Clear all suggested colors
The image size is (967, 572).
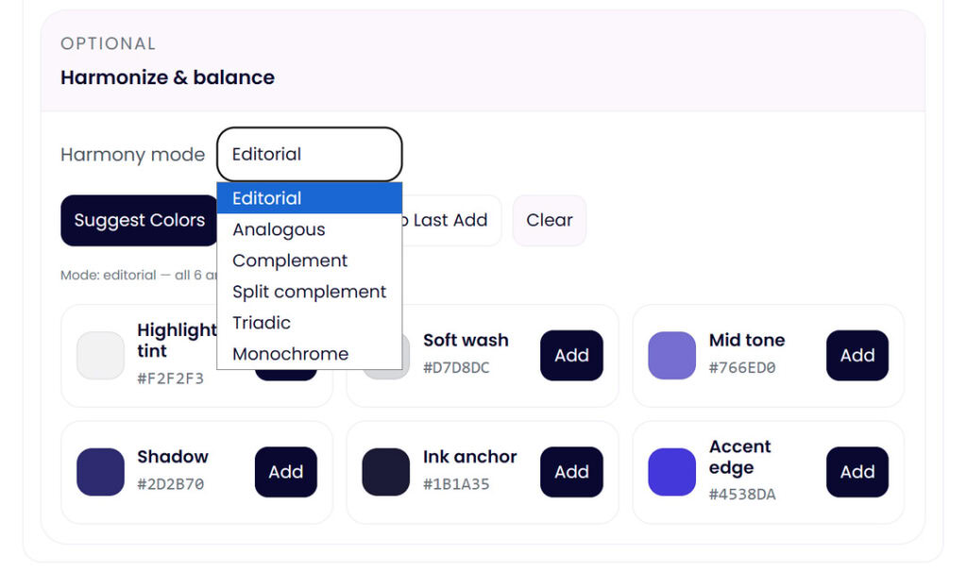pyautogui.click(x=550, y=220)
